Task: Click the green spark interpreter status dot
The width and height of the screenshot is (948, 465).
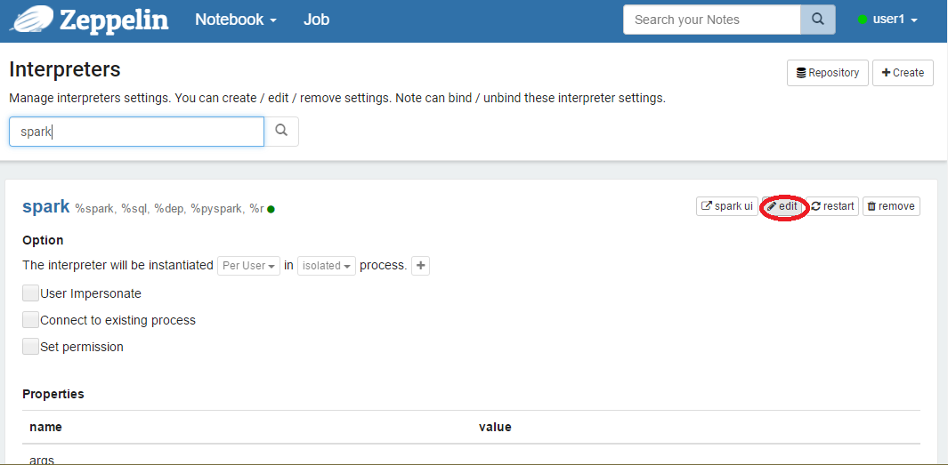Action: point(271,210)
